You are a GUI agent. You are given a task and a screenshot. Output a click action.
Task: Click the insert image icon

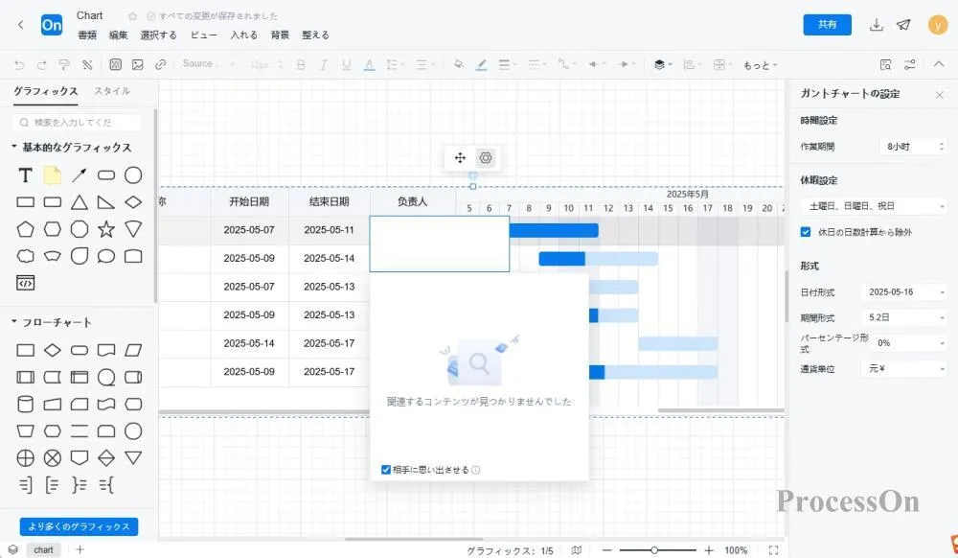click(x=137, y=64)
